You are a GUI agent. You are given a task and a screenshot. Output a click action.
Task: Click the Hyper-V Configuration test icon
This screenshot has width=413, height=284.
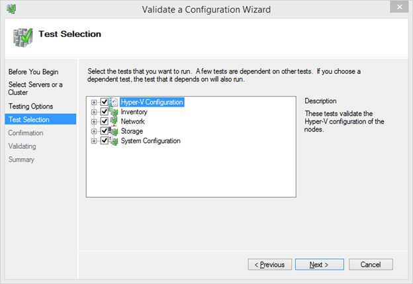pyautogui.click(x=113, y=103)
